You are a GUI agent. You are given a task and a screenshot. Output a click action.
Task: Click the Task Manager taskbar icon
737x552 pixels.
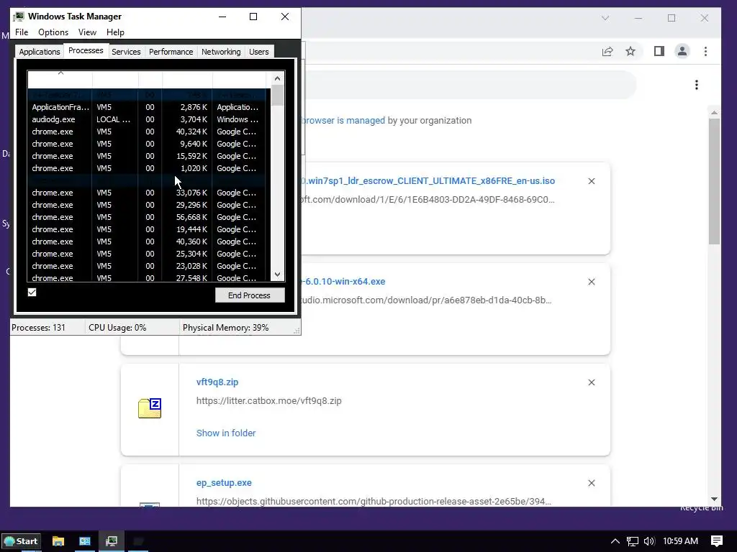click(112, 541)
